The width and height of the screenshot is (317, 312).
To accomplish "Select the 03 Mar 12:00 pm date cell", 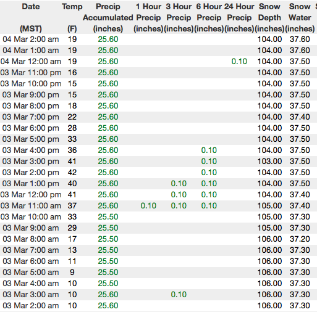I will tap(31, 195).
